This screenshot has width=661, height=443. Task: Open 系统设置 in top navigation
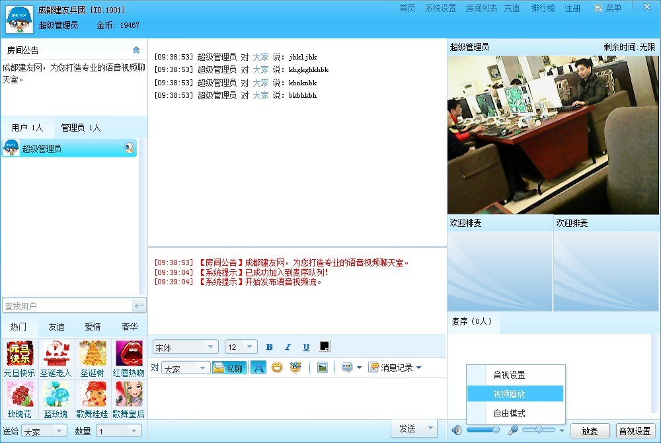440,8
